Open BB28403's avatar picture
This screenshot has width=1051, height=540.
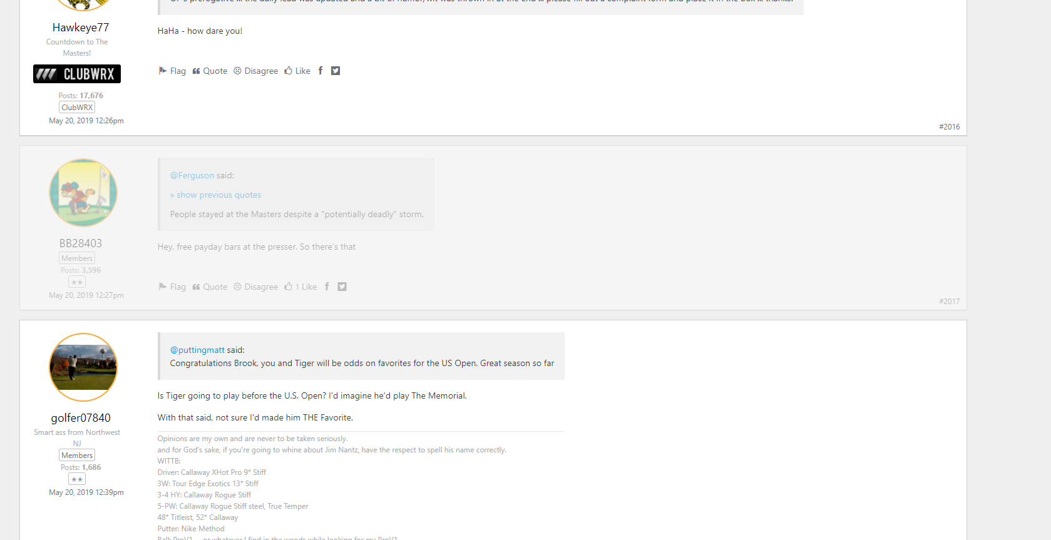[83, 193]
